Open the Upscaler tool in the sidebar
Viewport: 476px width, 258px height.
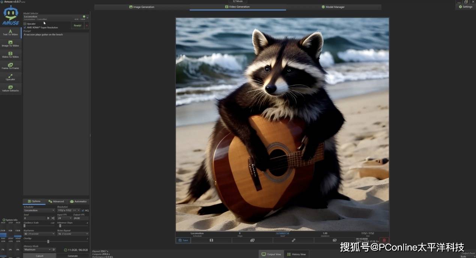point(11,78)
